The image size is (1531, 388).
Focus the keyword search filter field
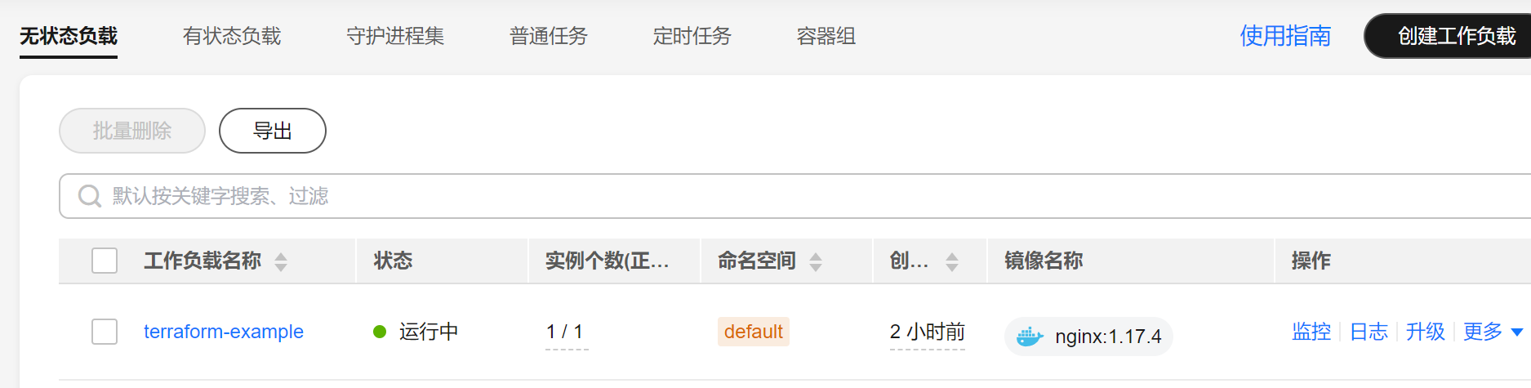795,196
